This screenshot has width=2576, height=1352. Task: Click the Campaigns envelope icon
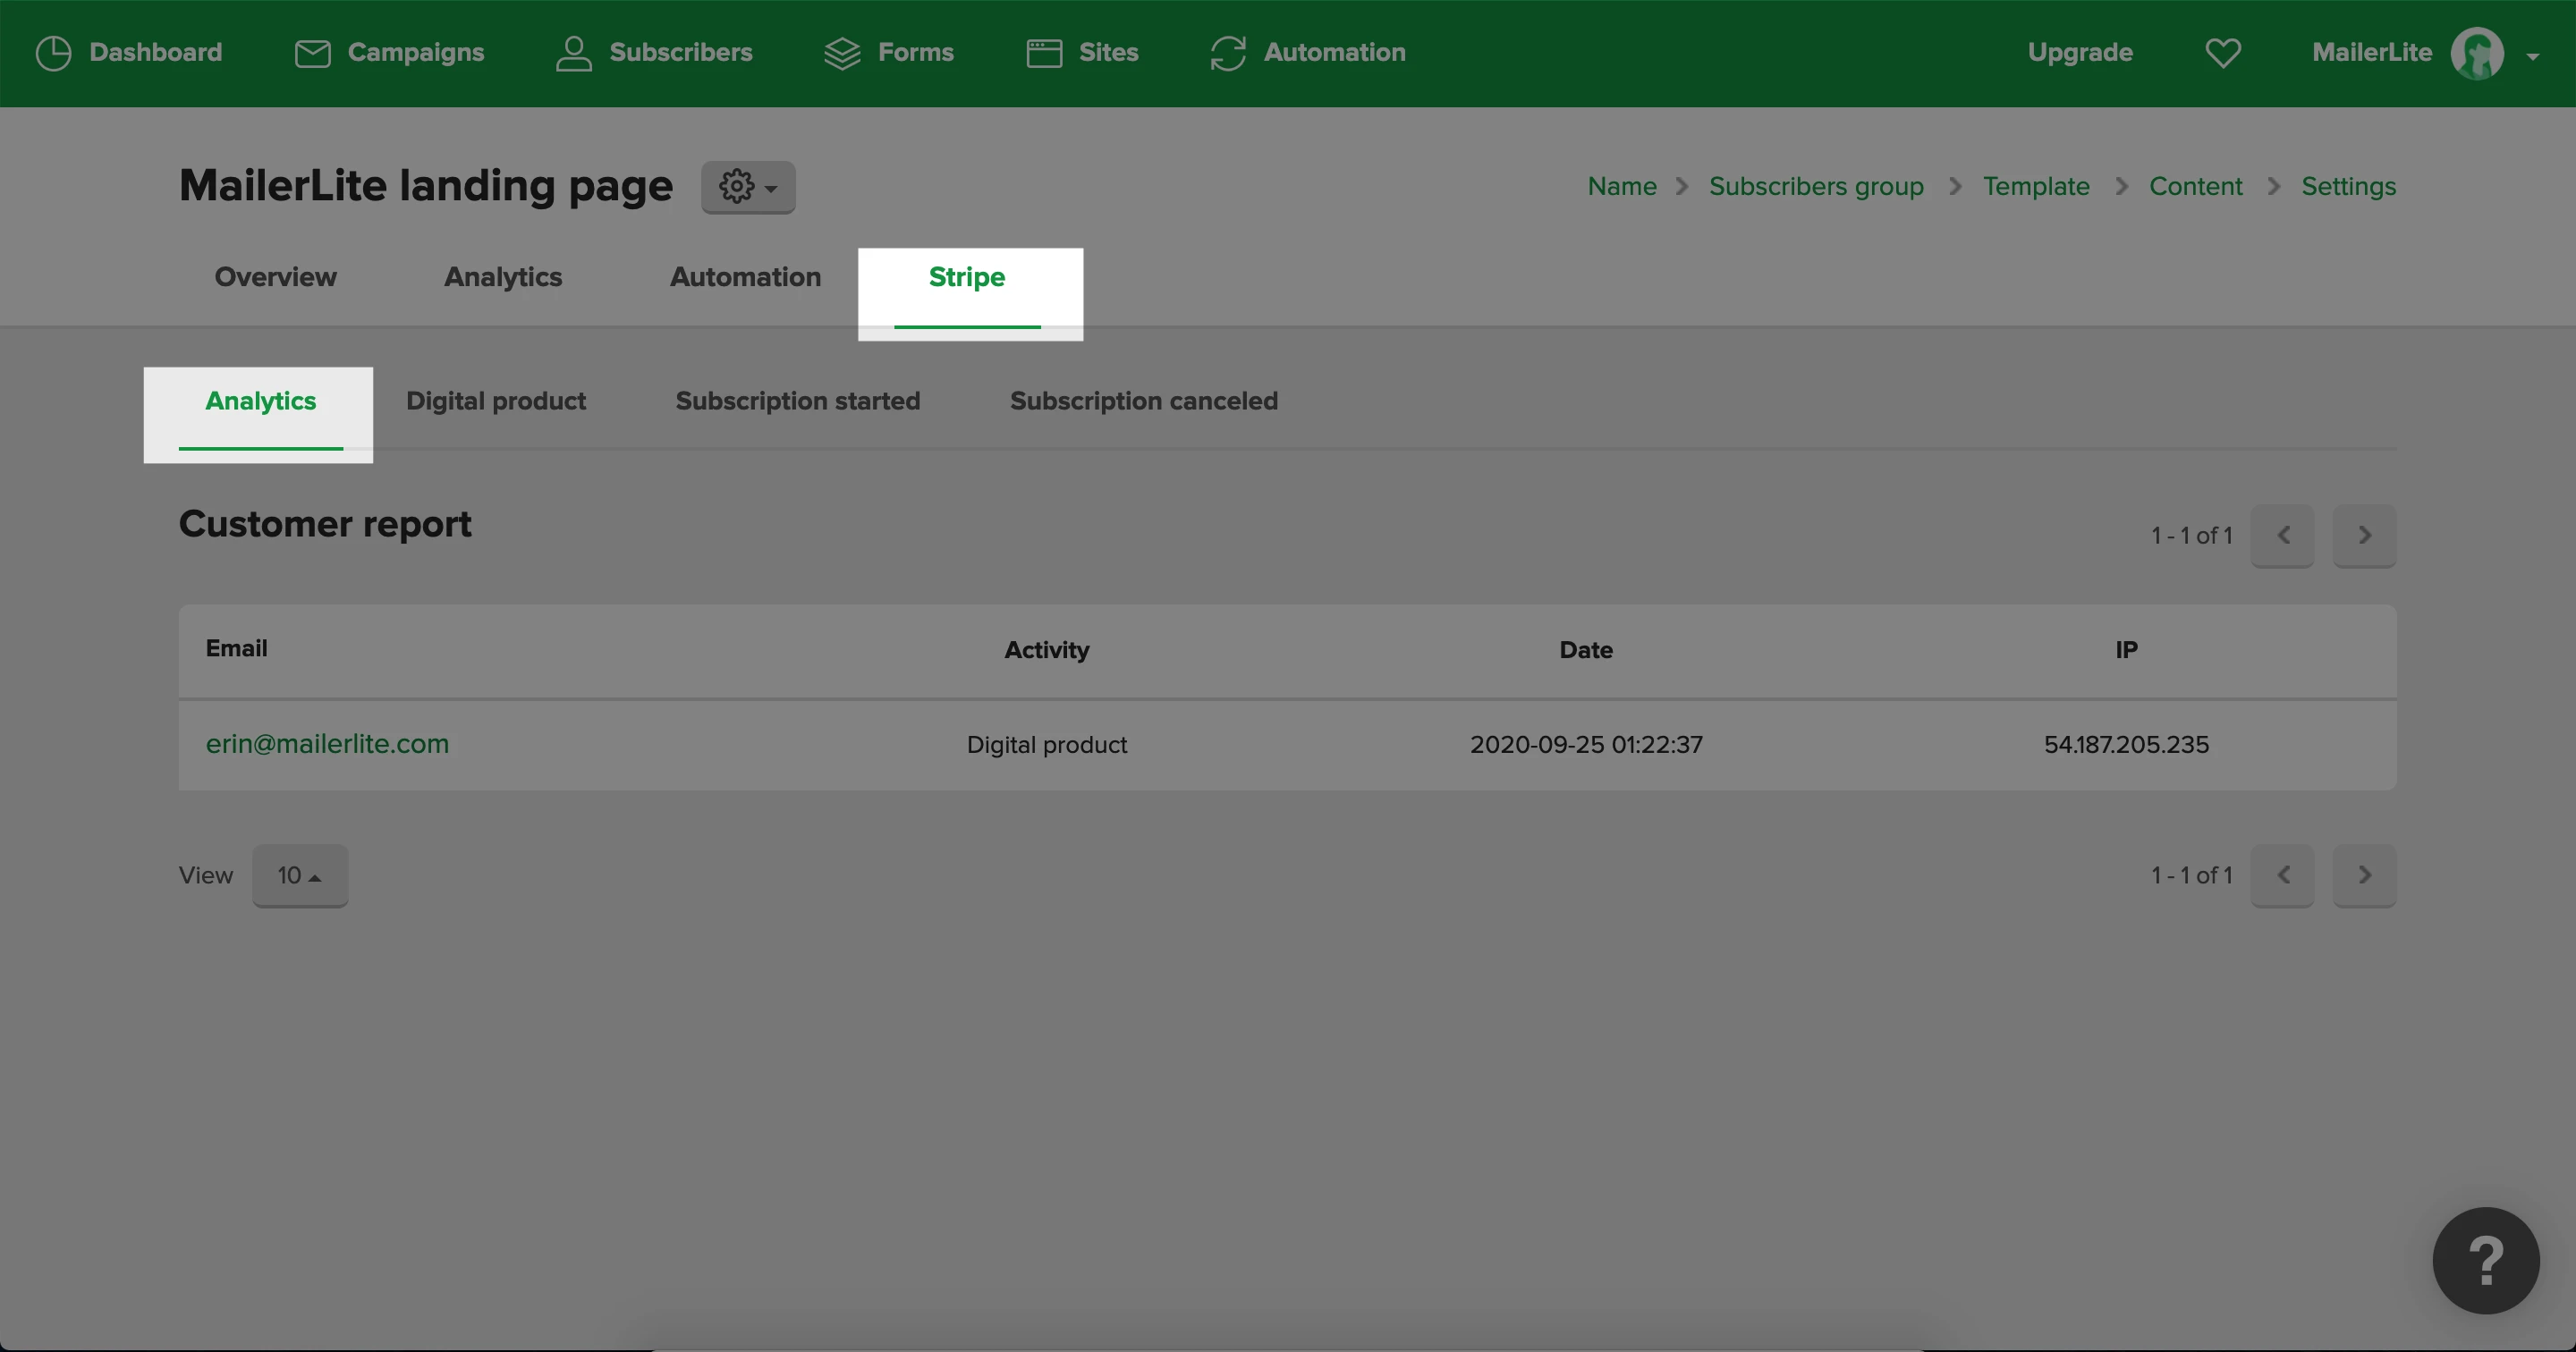(312, 53)
